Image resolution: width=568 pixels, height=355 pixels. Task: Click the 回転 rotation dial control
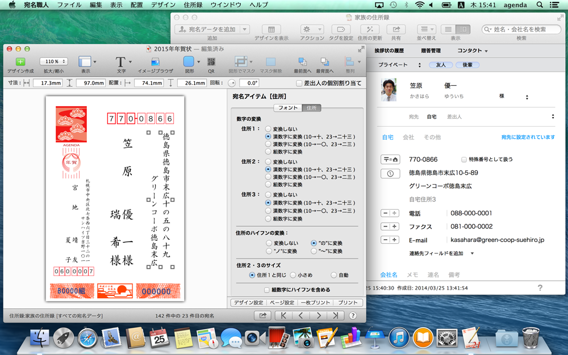pyautogui.click(x=231, y=83)
